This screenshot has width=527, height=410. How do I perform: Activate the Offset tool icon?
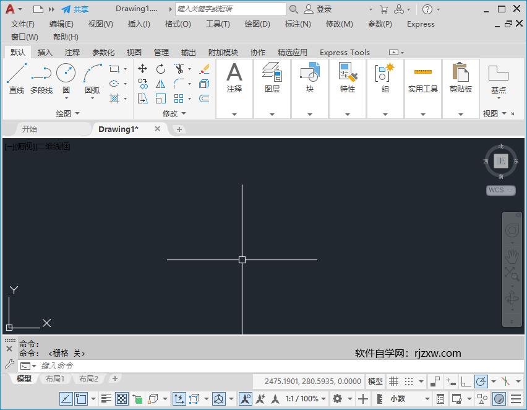204,98
